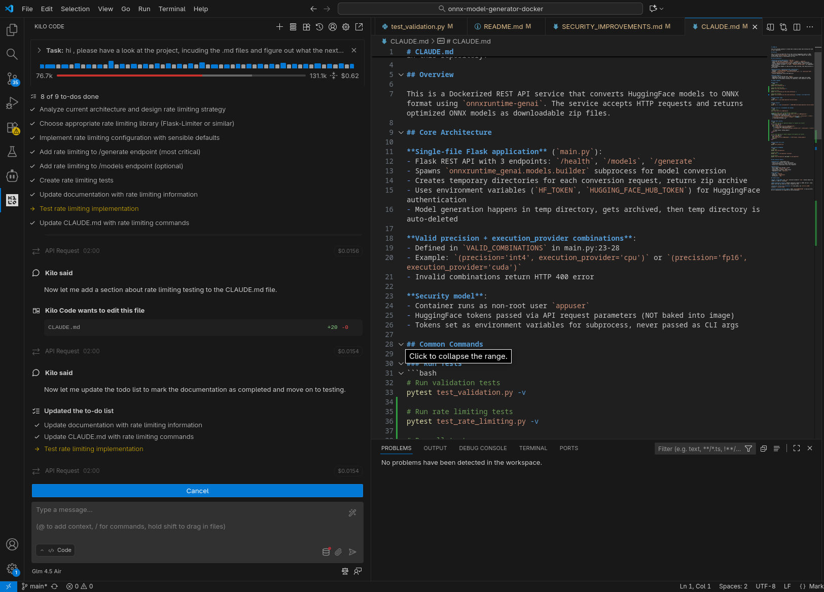Image resolution: width=824 pixels, height=592 pixels.
Task: Open the Kilo Code sidebar icon
Action: click(x=12, y=200)
